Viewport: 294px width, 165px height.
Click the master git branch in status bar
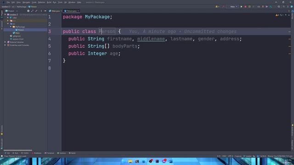tap(248, 156)
